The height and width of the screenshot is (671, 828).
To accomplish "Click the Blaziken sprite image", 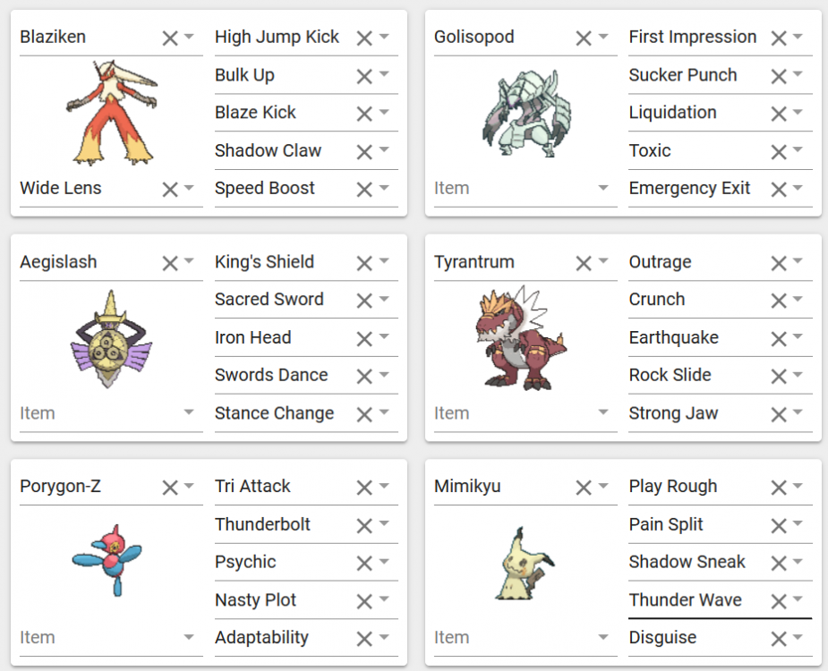I will (x=112, y=113).
